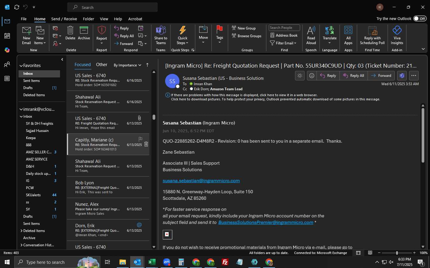Screen dimensions: 430x268
Task: Switch to the Other inbox tab
Action: 102,65
